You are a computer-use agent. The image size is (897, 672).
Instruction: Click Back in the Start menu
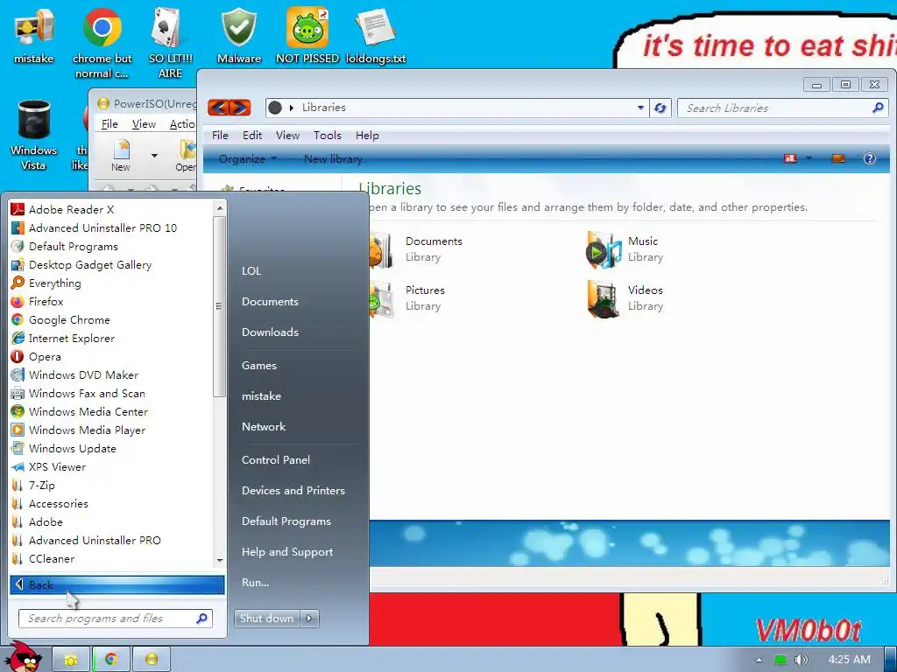coord(117,584)
